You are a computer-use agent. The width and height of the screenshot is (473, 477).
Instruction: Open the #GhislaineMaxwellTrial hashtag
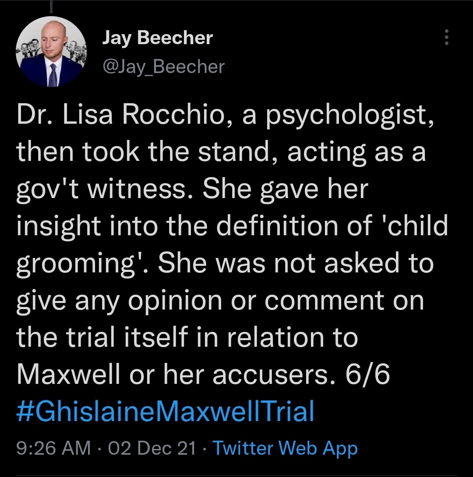click(x=165, y=412)
